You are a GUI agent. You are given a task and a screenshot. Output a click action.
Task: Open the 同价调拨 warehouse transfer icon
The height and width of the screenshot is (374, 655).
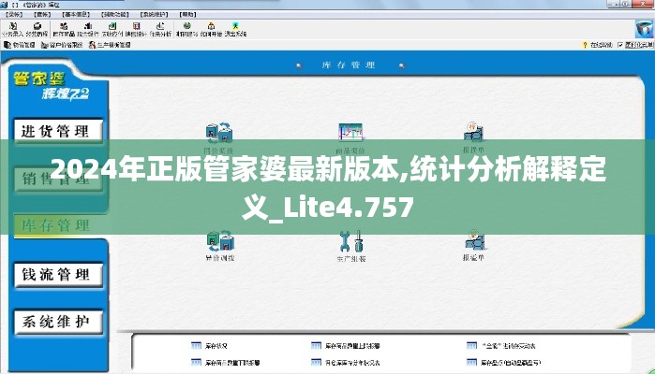[219, 132]
